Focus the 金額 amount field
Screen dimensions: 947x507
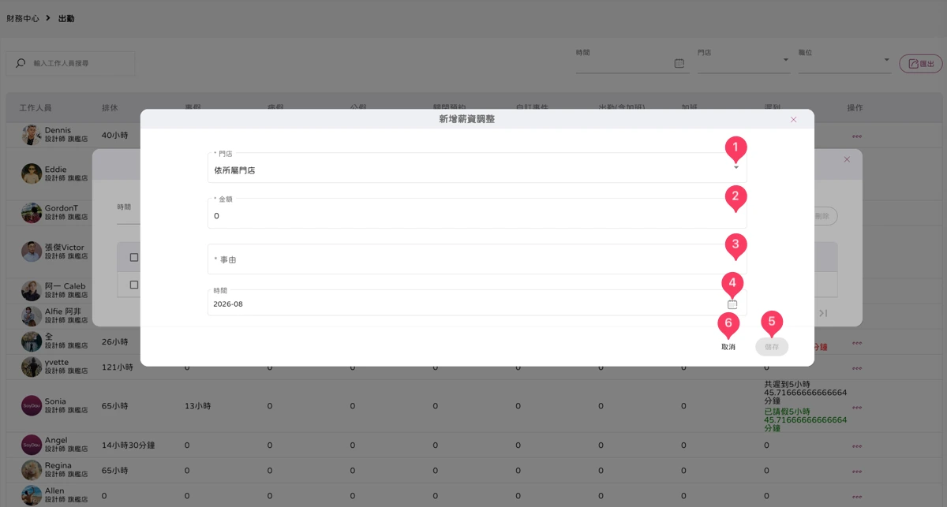point(477,213)
